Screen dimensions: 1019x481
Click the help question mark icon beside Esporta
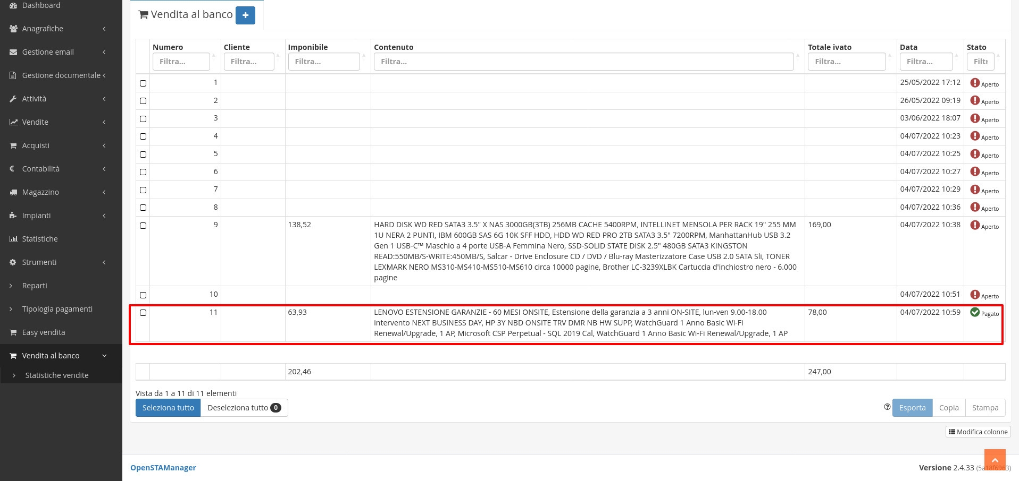[x=887, y=407]
